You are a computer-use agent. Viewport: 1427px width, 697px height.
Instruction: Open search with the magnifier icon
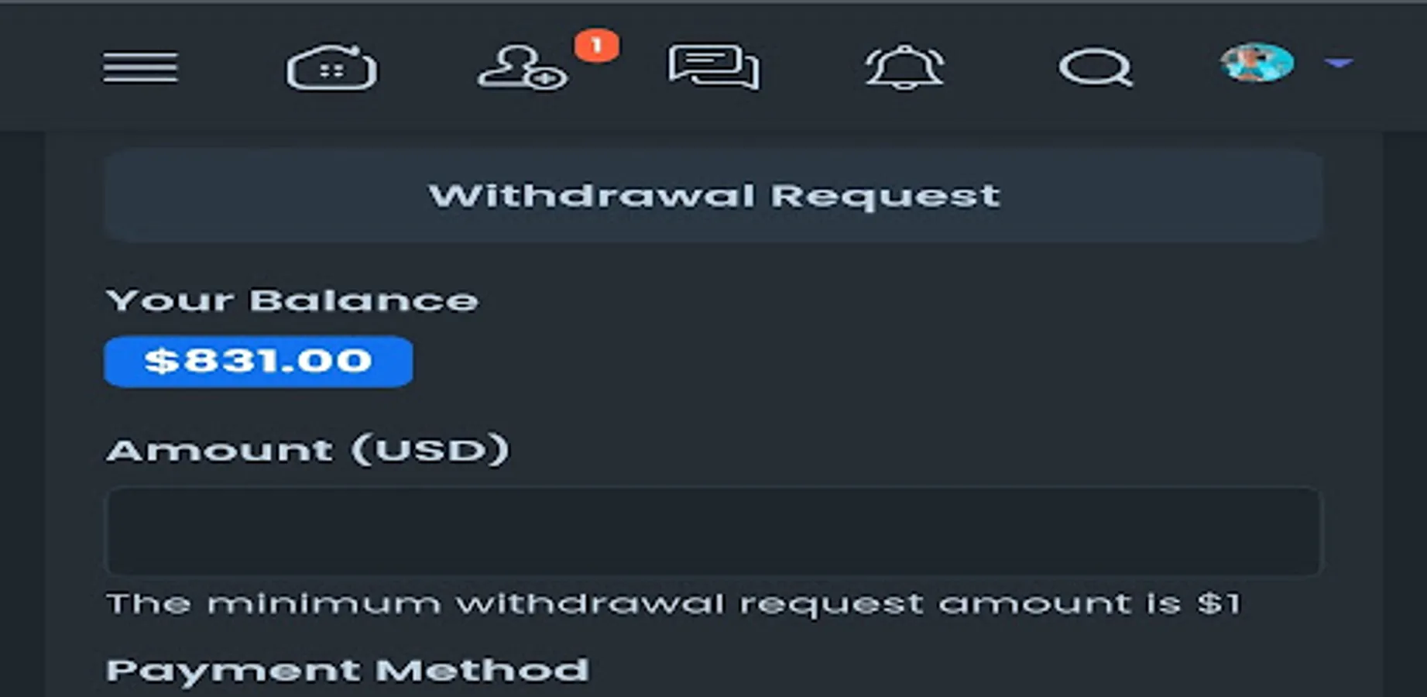(1096, 67)
